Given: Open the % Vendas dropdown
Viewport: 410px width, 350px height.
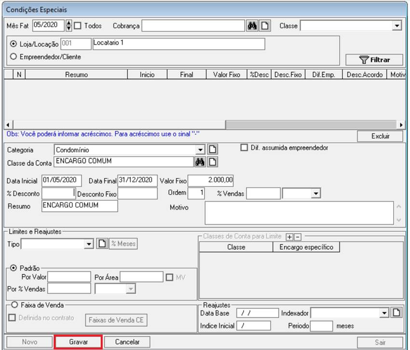Looking at the screenshot, I should [316, 193].
